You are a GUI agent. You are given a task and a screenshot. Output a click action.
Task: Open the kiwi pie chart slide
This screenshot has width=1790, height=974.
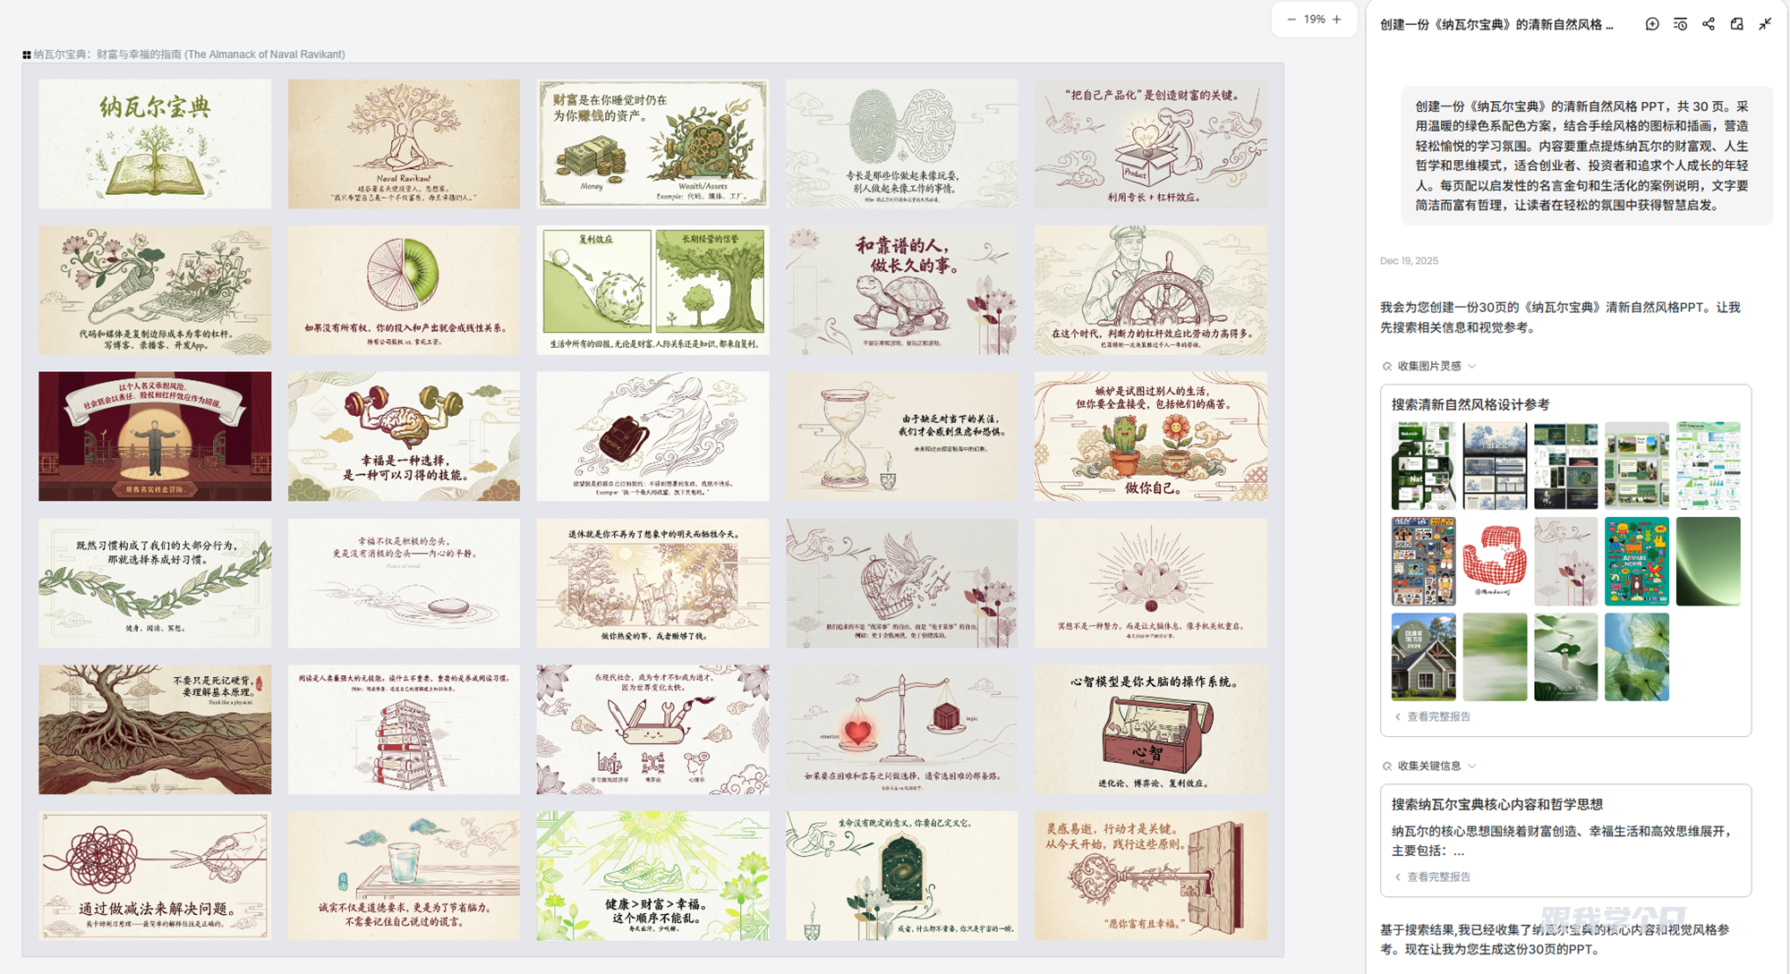coord(404,290)
